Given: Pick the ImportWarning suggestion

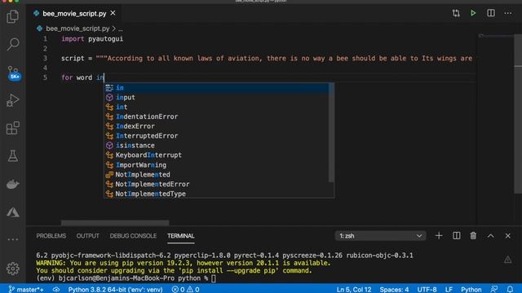Looking at the screenshot, I should click(217, 164).
